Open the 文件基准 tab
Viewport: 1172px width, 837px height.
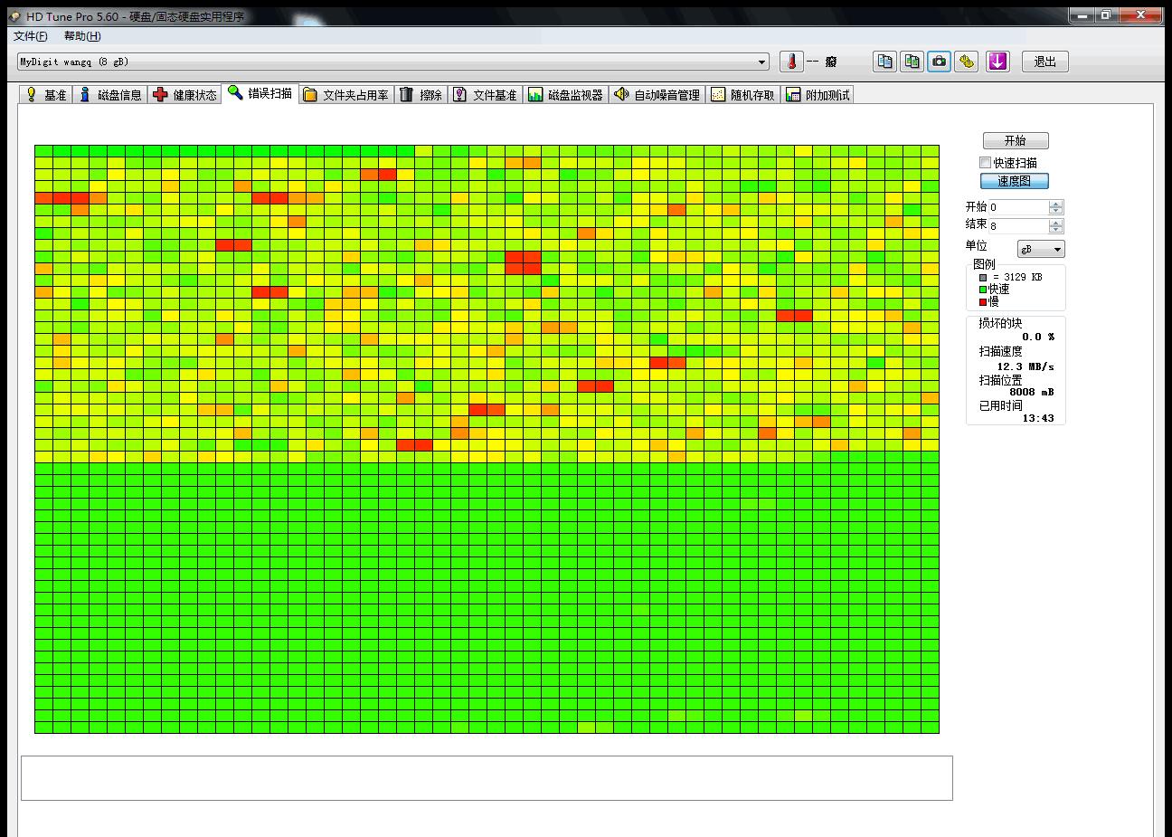tap(485, 94)
